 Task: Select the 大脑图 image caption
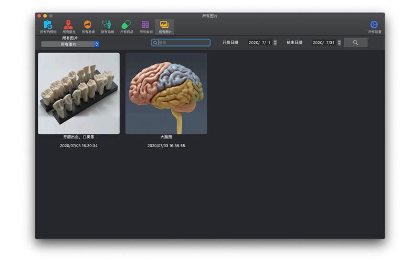click(x=166, y=137)
